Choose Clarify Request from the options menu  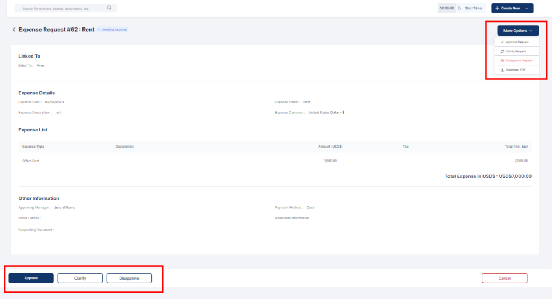coord(516,51)
